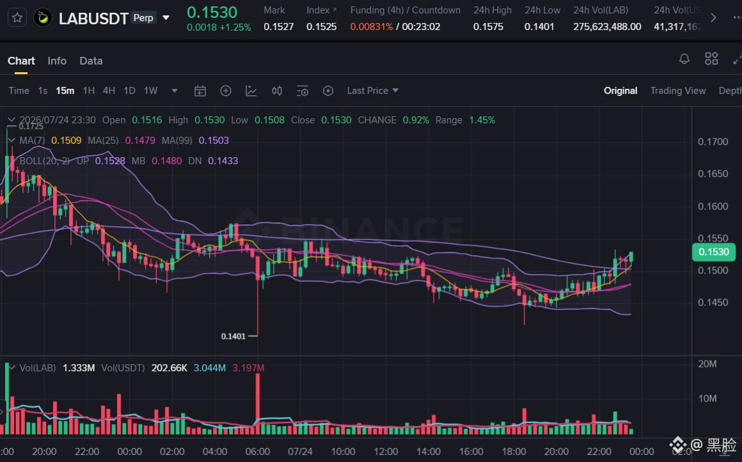Select the 1H interval
The height and width of the screenshot is (462, 742).
coord(88,91)
